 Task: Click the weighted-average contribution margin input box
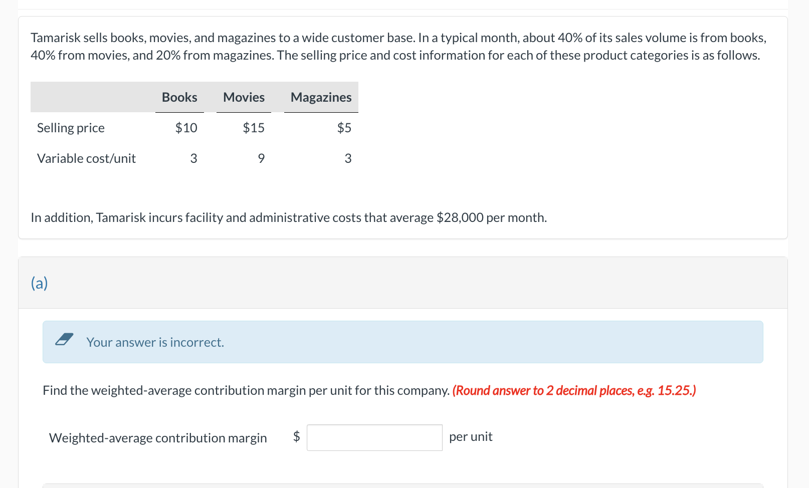(x=374, y=437)
